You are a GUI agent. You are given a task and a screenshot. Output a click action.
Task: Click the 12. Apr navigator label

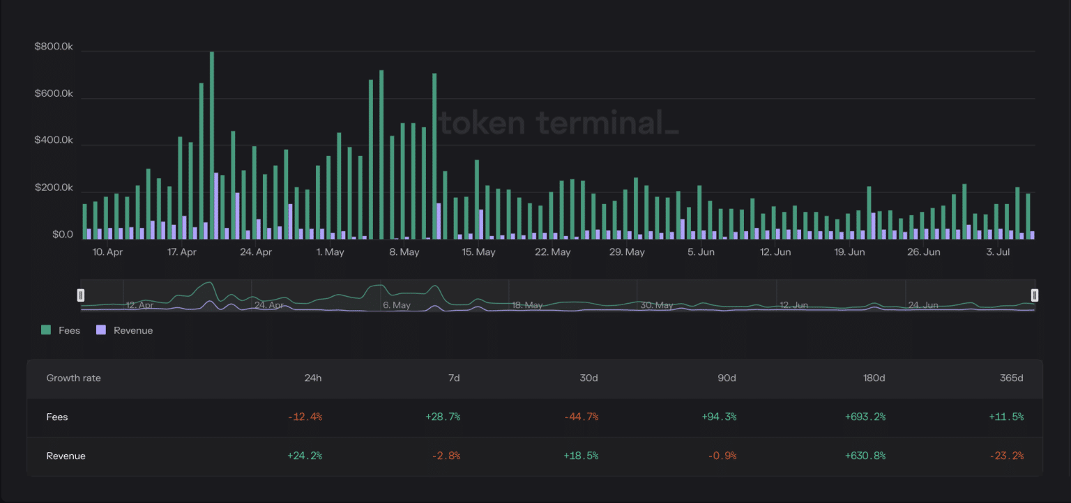140,305
